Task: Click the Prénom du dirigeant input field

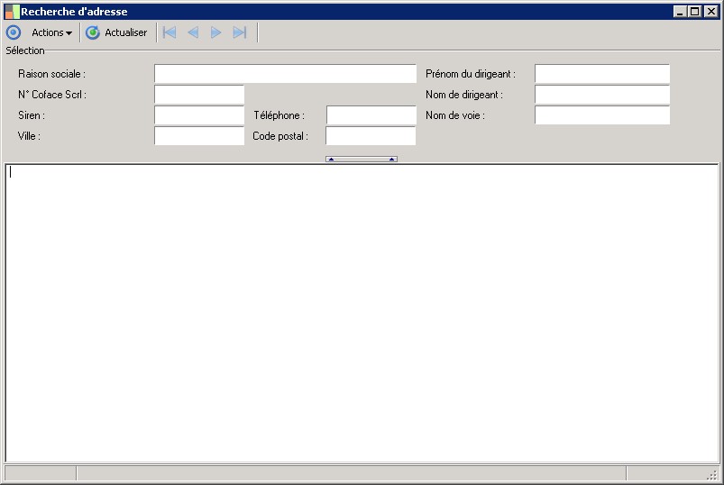Action: tap(602, 74)
